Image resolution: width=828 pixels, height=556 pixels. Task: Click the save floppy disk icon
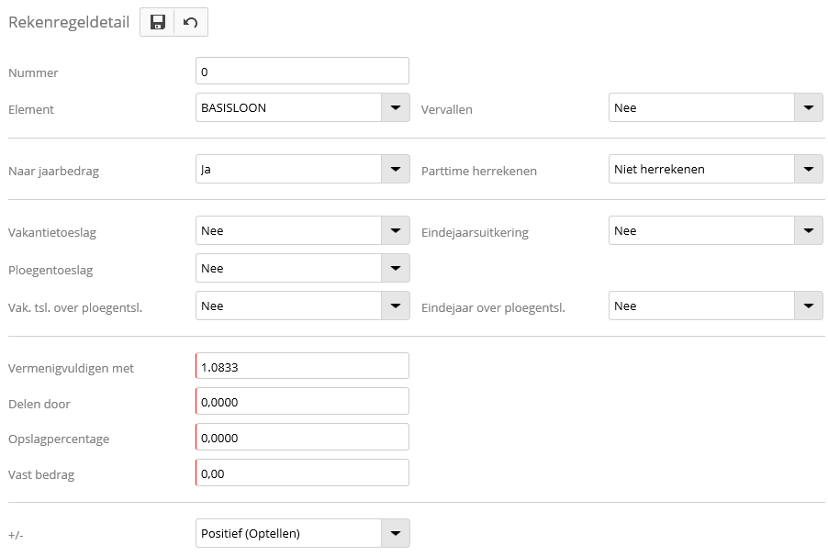[157, 22]
